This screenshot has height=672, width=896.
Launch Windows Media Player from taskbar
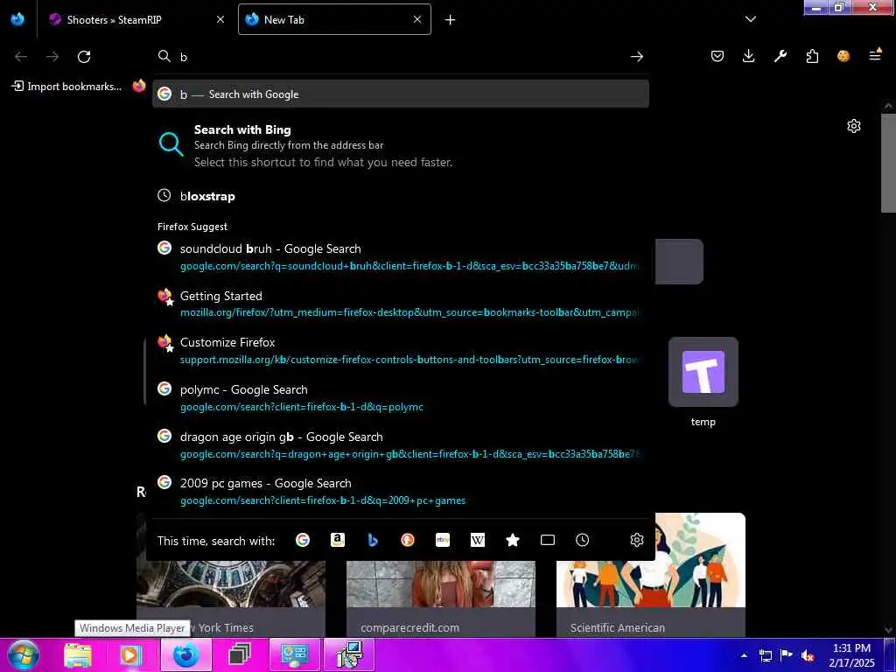[x=130, y=654]
